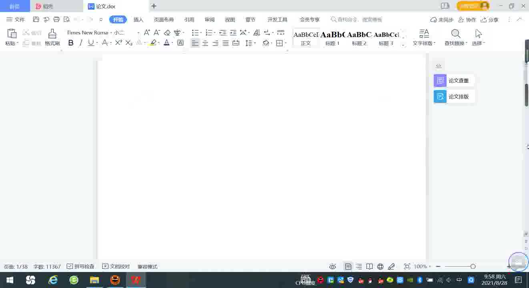This screenshot has height=288, width=529.
Task: Apply distributed alignment
Action: (236, 43)
